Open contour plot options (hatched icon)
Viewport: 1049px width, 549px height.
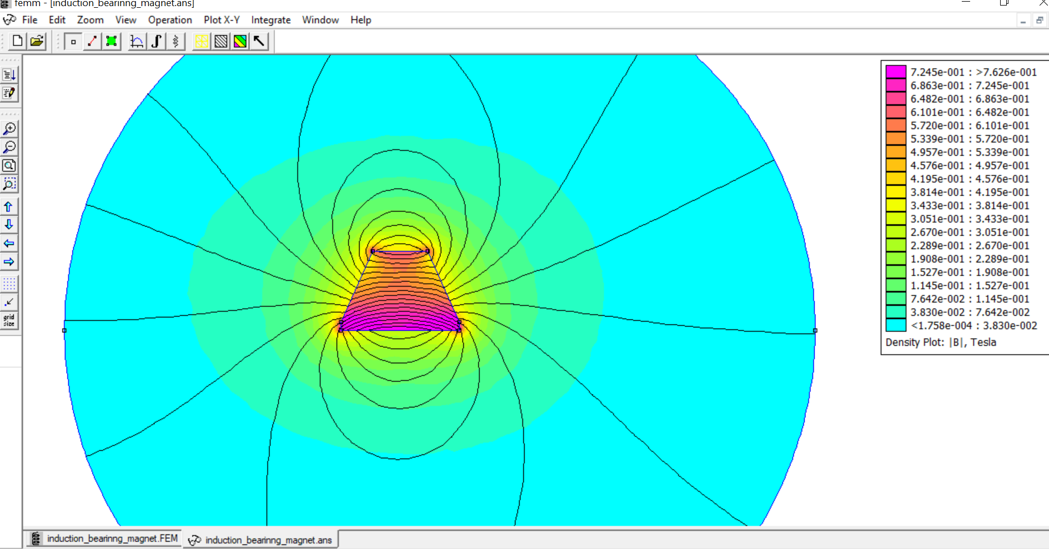221,41
